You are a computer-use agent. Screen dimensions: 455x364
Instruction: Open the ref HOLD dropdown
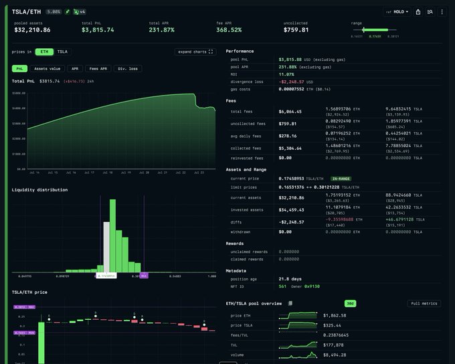pos(397,12)
